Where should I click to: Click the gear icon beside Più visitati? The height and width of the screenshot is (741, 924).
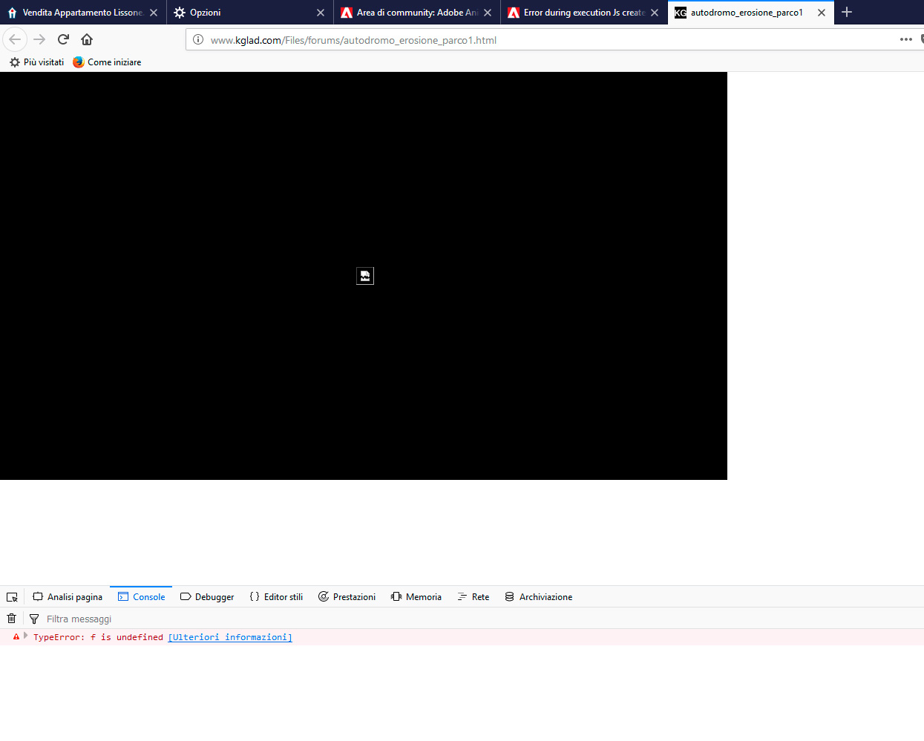click(x=13, y=62)
